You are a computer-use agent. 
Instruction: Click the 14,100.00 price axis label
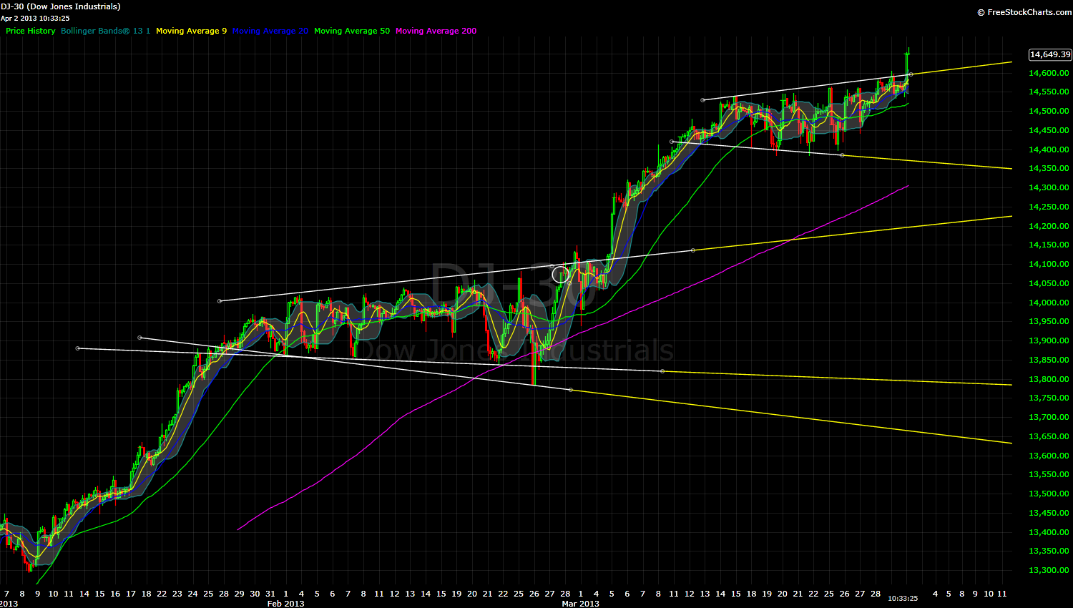pos(1049,265)
